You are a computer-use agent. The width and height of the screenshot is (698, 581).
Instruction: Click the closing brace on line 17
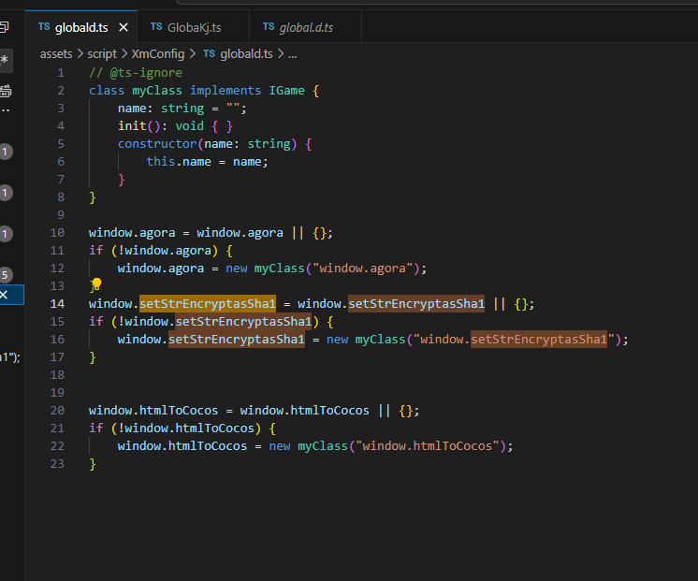[92, 357]
